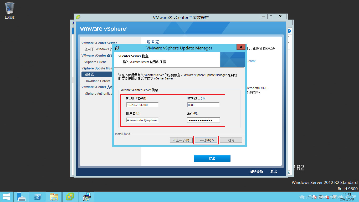The height and width of the screenshot is (202, 359).
Task: Click the VMware vCenter Server heading in the sidebar
Action: [x=99, y=43]
